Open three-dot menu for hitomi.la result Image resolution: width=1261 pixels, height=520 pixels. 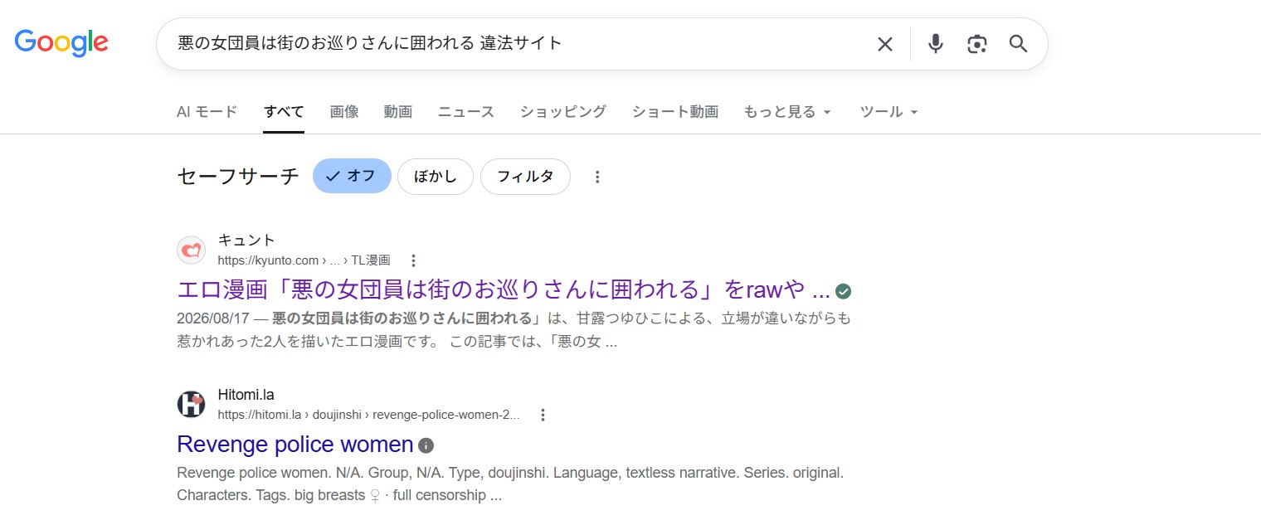(543, 415)
